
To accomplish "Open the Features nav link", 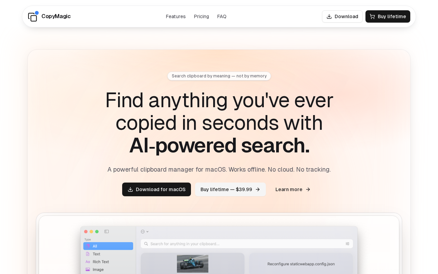I will [x=176, y=16].
